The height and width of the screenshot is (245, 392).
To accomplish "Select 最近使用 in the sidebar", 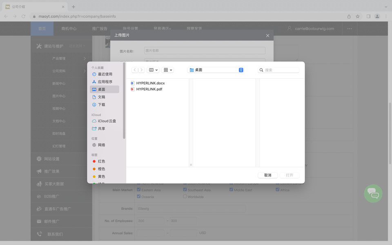I will 105,74.
